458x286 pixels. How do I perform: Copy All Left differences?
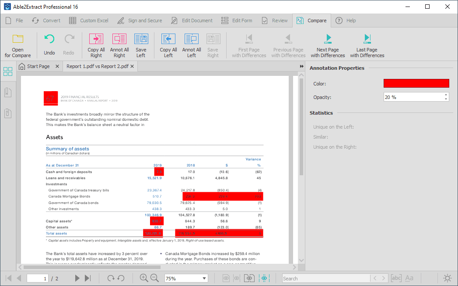[168, 45]
